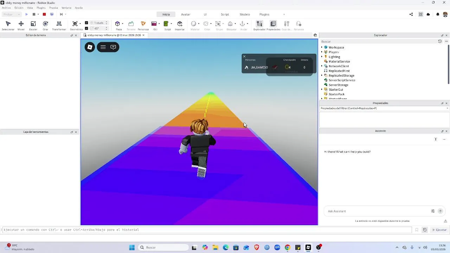Open the notifications bell
450x253 pixels.
438,14
